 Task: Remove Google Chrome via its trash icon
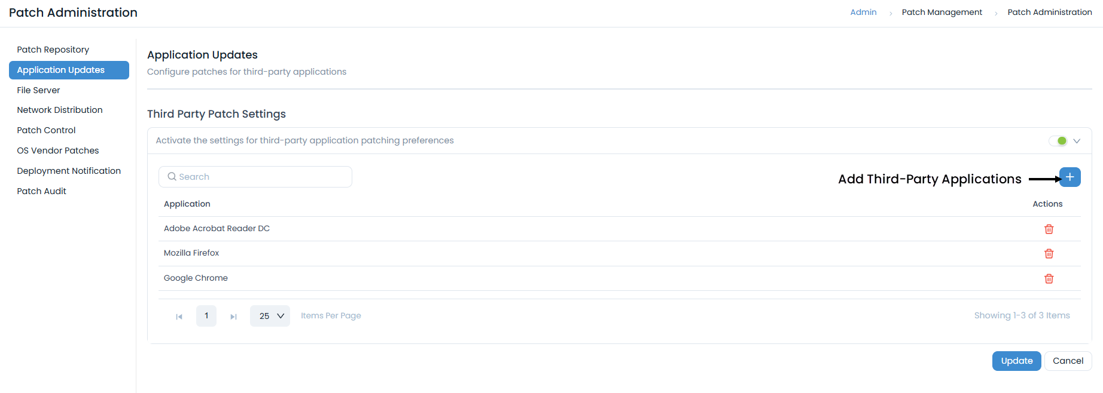pyautogui.click(x=1049, y=278)
